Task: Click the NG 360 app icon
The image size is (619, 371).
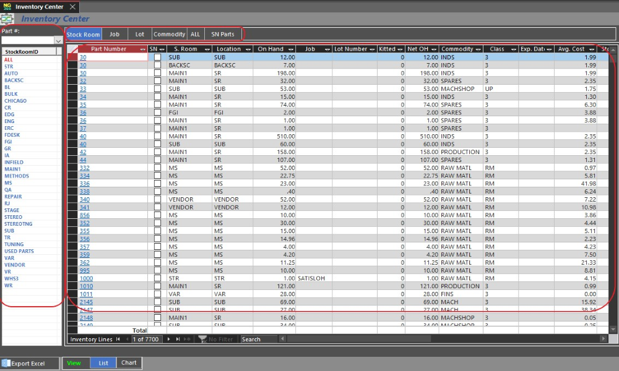Action: (7, 6)
